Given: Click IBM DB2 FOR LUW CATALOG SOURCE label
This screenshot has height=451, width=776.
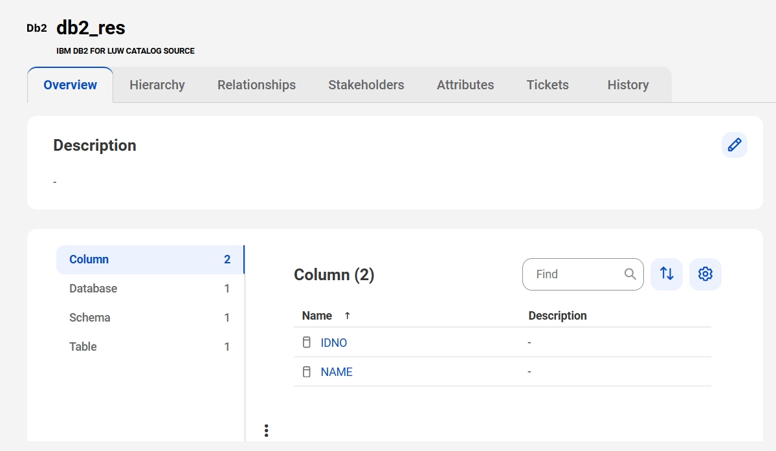Looking at the screenshot, I should tap(125, 51).
